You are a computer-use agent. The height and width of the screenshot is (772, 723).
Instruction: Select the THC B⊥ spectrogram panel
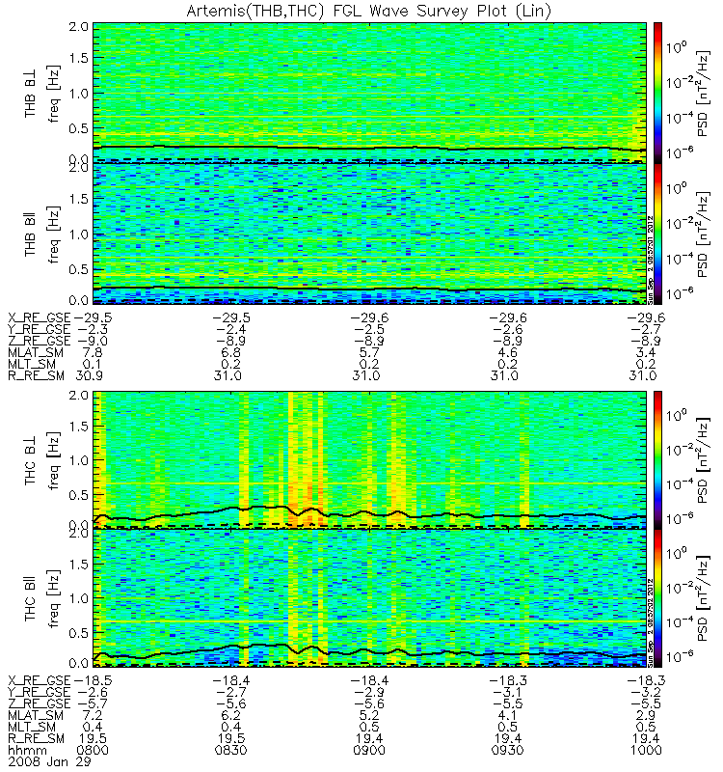(369, 460)
